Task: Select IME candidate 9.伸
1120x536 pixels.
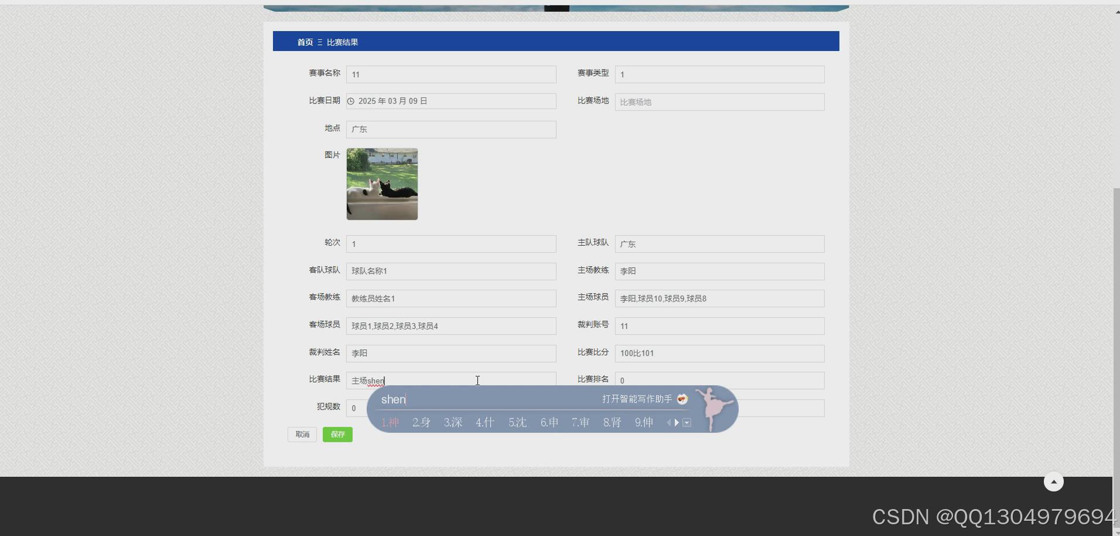Action: click(x=644, y=422)
